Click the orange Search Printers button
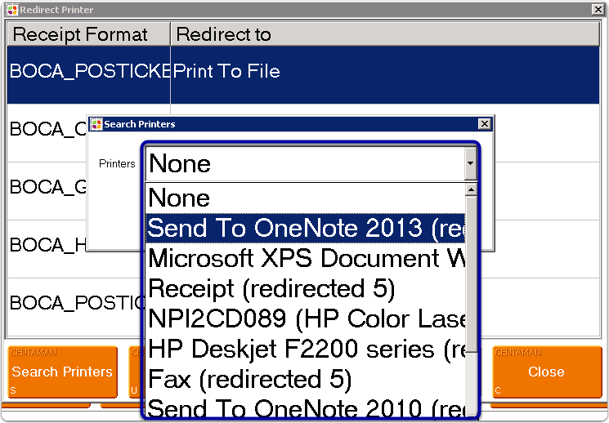This screenshot has width=609, height=423. tap(62, 372)
